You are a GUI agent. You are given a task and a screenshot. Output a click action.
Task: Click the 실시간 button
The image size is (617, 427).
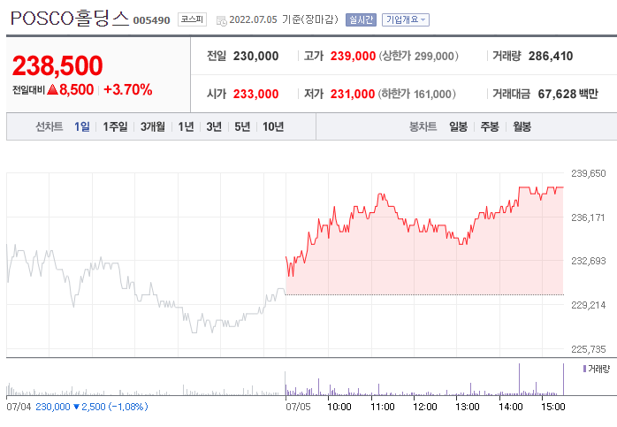click(361, 19)
